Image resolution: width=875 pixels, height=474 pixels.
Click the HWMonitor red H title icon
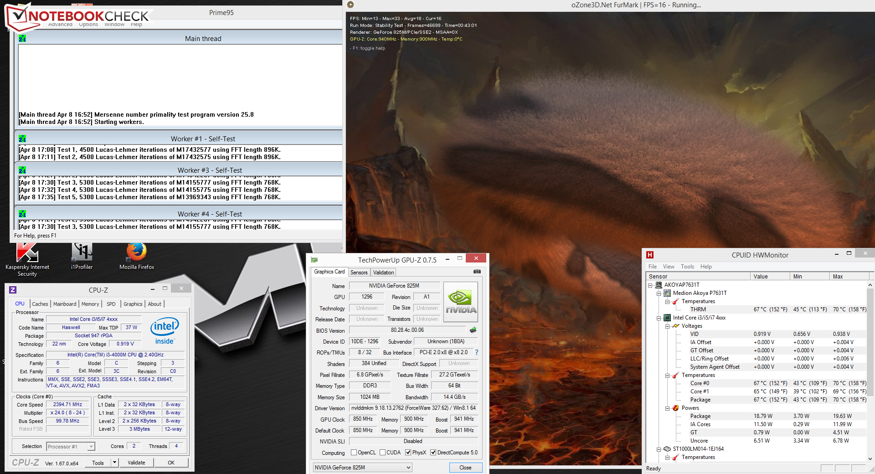[650, 255]
